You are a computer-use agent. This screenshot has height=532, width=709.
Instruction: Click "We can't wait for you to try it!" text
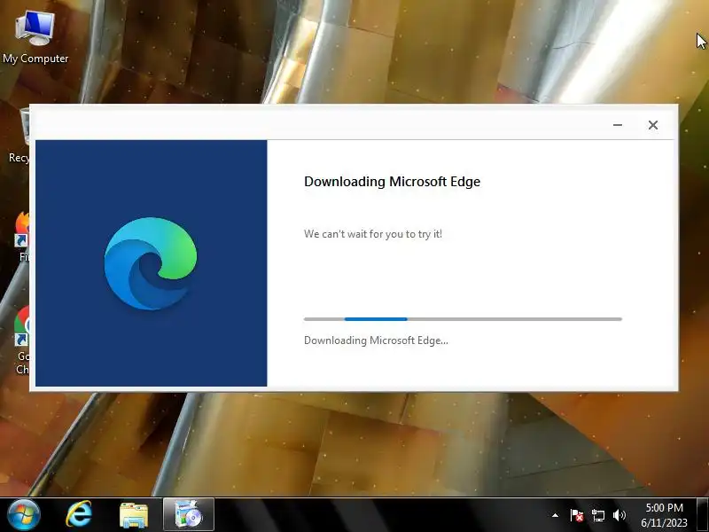coord(373,234)
